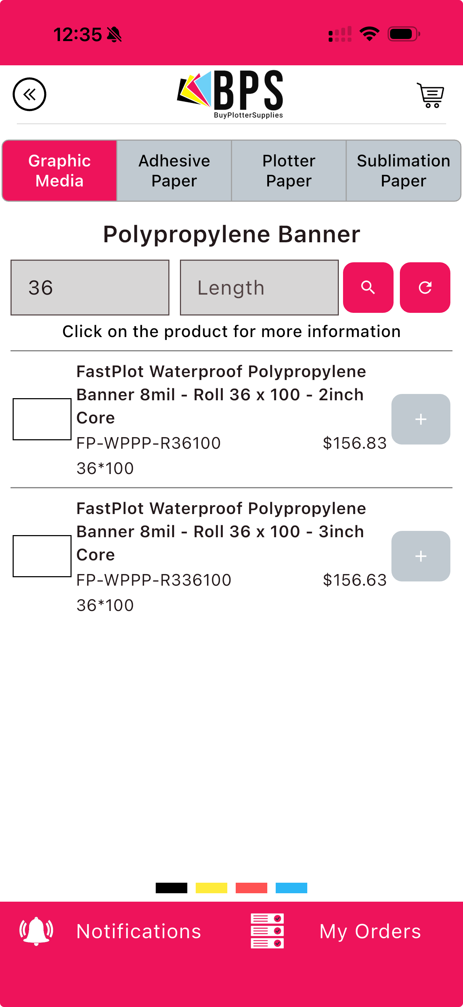Viewport: 463px width, 1007px height.
Task: Tap the double-chevron back button
Action: coord(29,94)
